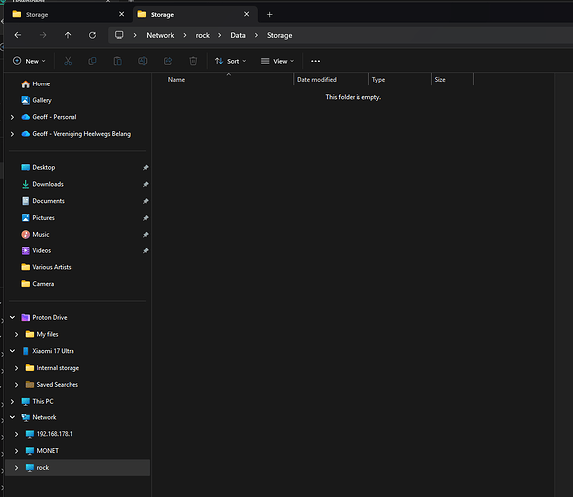
Task: Click the Paste clipboard icon
Action: [x=117, y=61]
